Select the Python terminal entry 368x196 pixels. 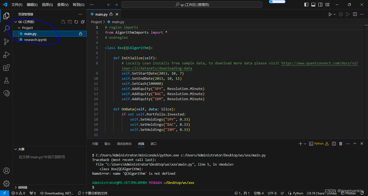319,144
